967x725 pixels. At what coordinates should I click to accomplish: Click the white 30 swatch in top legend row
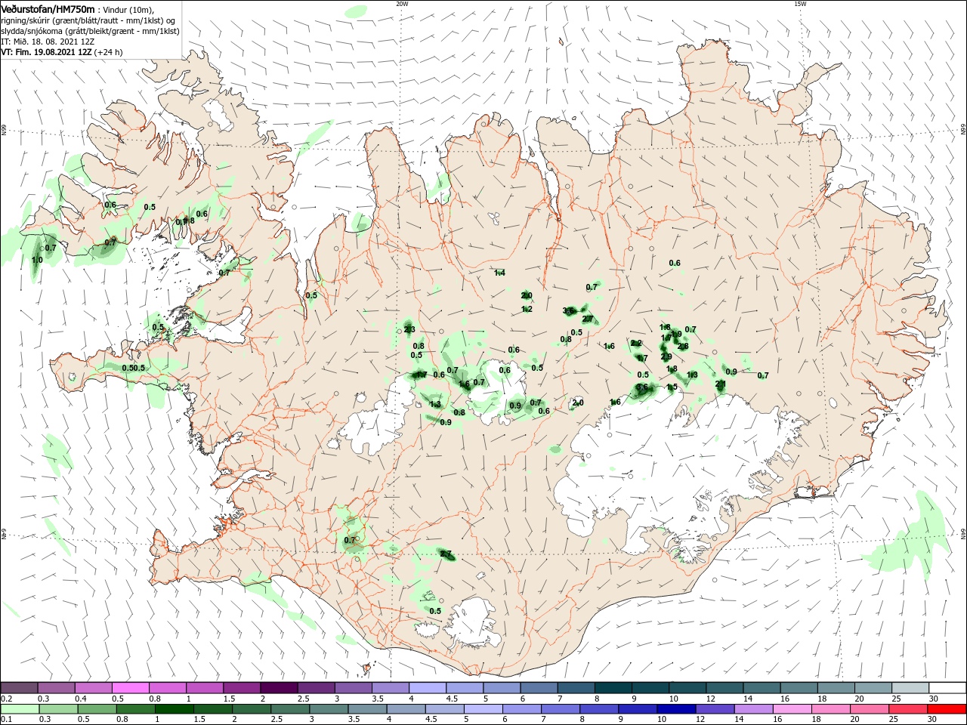[x=948, y=687]
